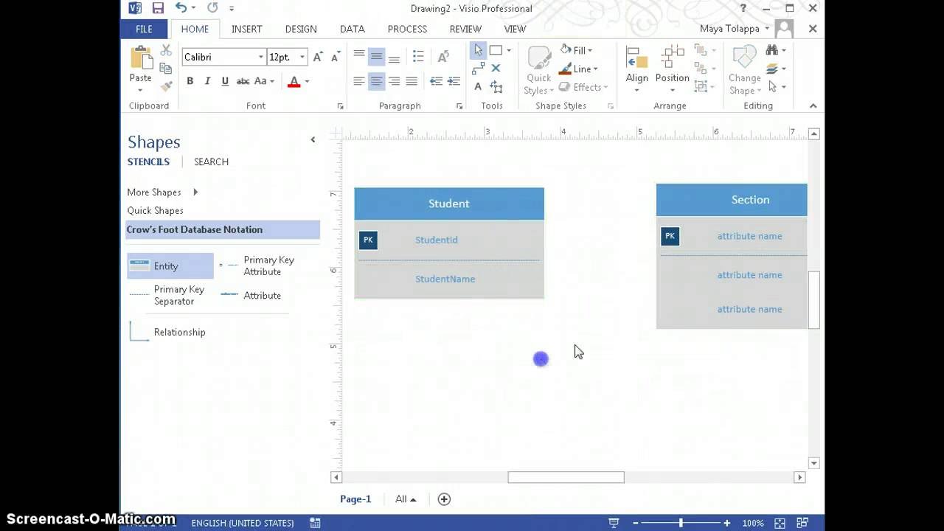Open the Line dropdown
Image resolution: width=944 pixels, height=531 pixels.
[x=577, y=69]
